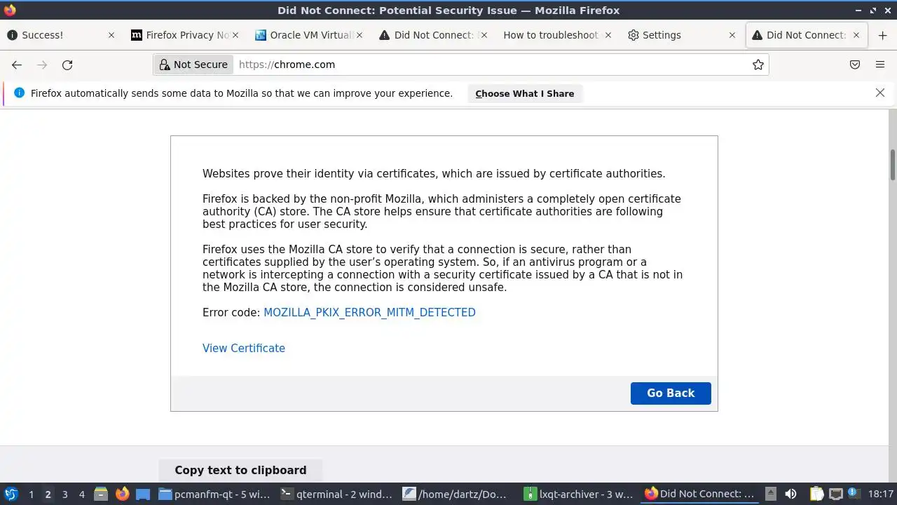The image size is (897, 505).
Task: Click the Firefox logo in the title bar
Action: pos(10,10)
